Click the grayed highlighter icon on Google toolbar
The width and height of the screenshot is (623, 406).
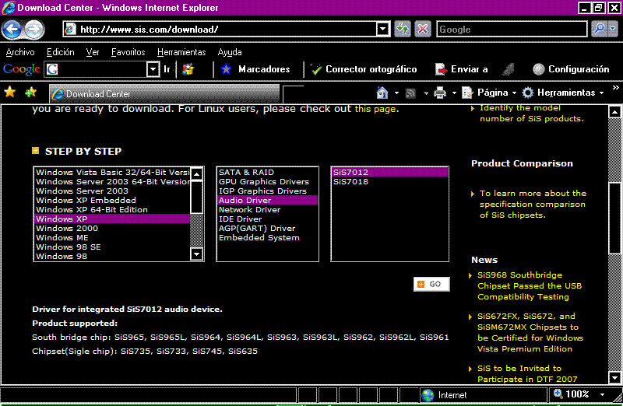point(508,69)
